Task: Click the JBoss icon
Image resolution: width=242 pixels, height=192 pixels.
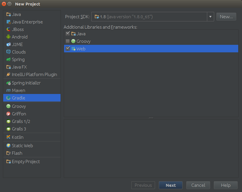Action: (x=8, y=29)
